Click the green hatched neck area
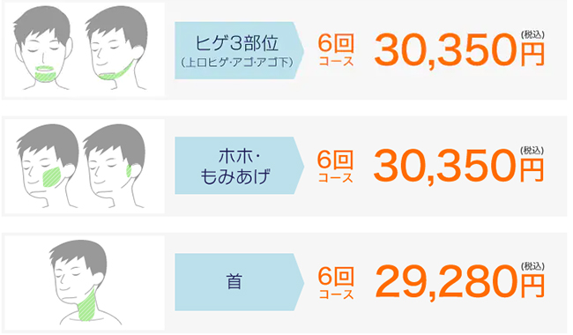This screenshot has width=573, height=335. (x=87, y=304)
